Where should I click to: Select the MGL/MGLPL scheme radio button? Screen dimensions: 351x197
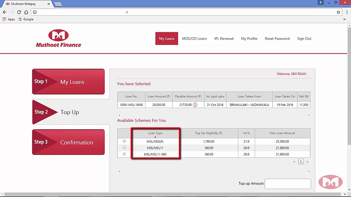(124, 141)
